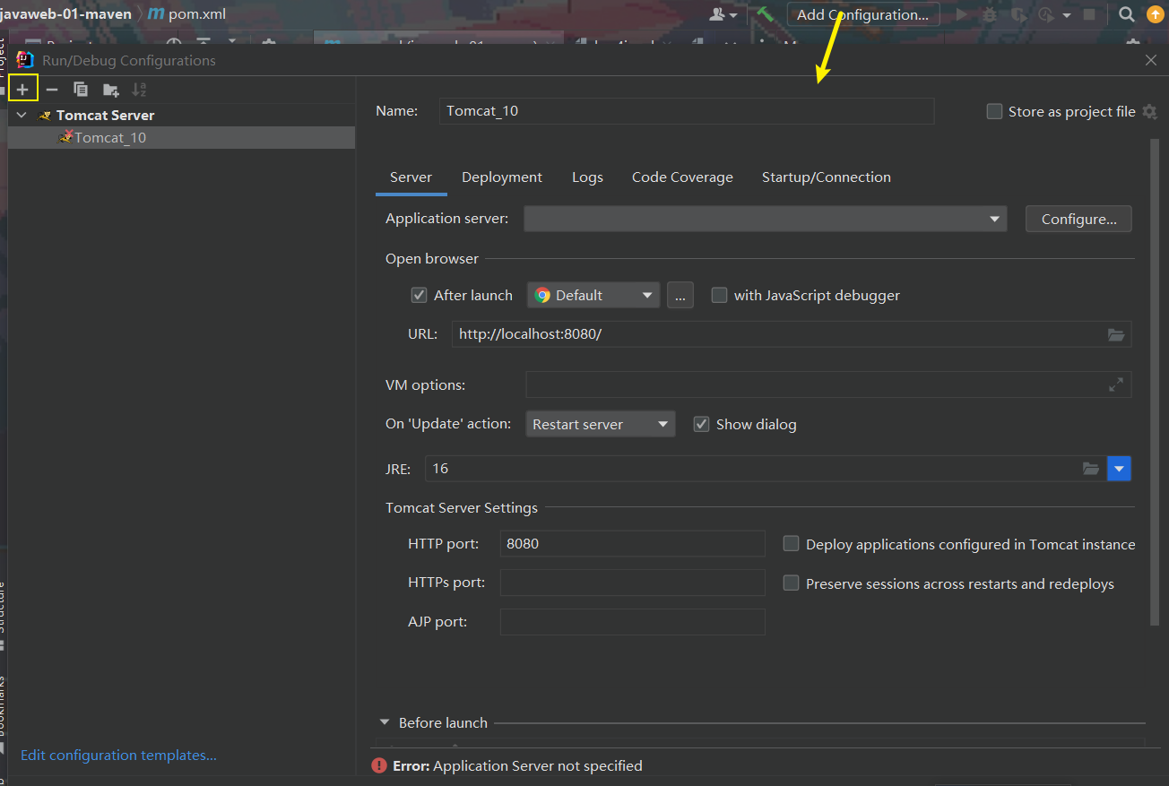Click the dialog vertical scrollbar

[x=1155, y=381]
